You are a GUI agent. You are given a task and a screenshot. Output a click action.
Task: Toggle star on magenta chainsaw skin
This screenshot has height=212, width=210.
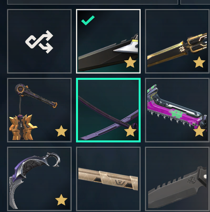pyautogui.click(x=199, y=131)
